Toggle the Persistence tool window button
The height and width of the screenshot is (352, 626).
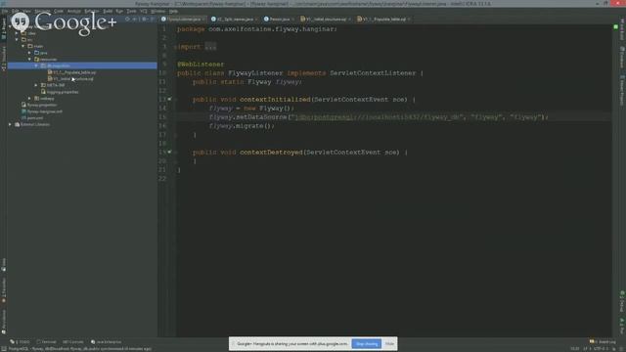[4, 322]
